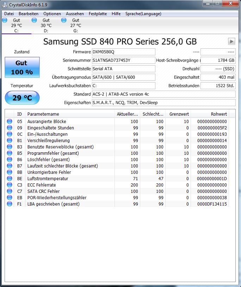Click the Seriennummer field S1ATNSAD737453Y
The width and height of the screenshot is (241, 287).
tap(124, 60)
